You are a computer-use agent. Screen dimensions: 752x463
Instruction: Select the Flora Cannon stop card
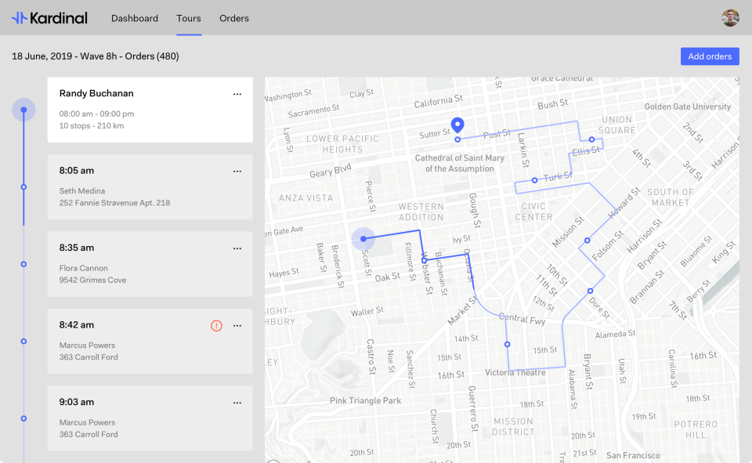pyautogui.click(x=150, y=264)
